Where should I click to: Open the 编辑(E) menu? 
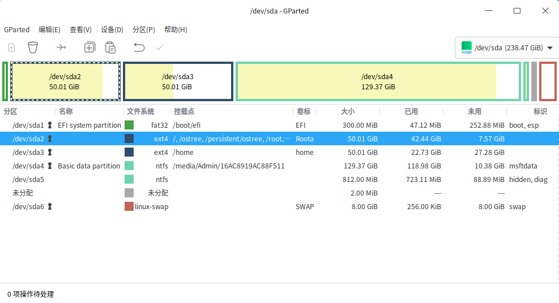pyautogui.click(x=49, y=29)
